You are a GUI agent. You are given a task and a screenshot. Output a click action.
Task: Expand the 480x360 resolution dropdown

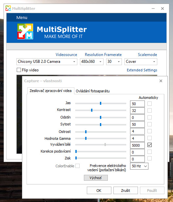(x=92, y=62)
